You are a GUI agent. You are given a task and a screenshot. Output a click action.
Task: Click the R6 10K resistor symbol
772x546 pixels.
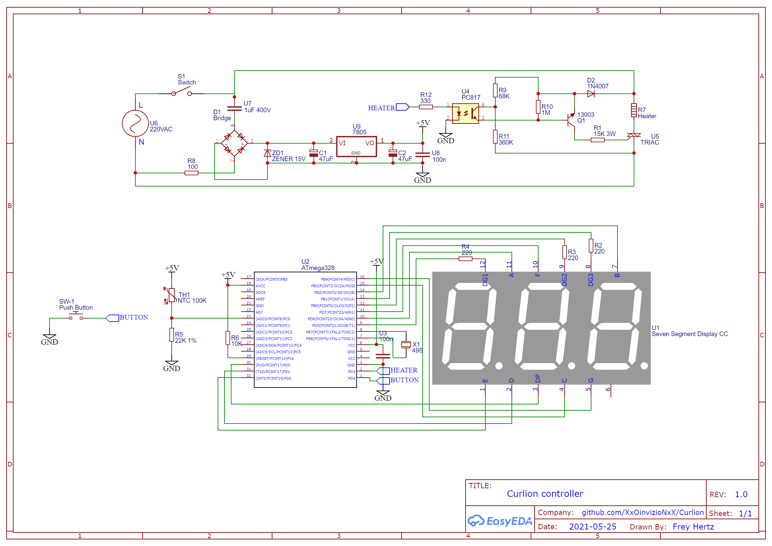(228, 338)
